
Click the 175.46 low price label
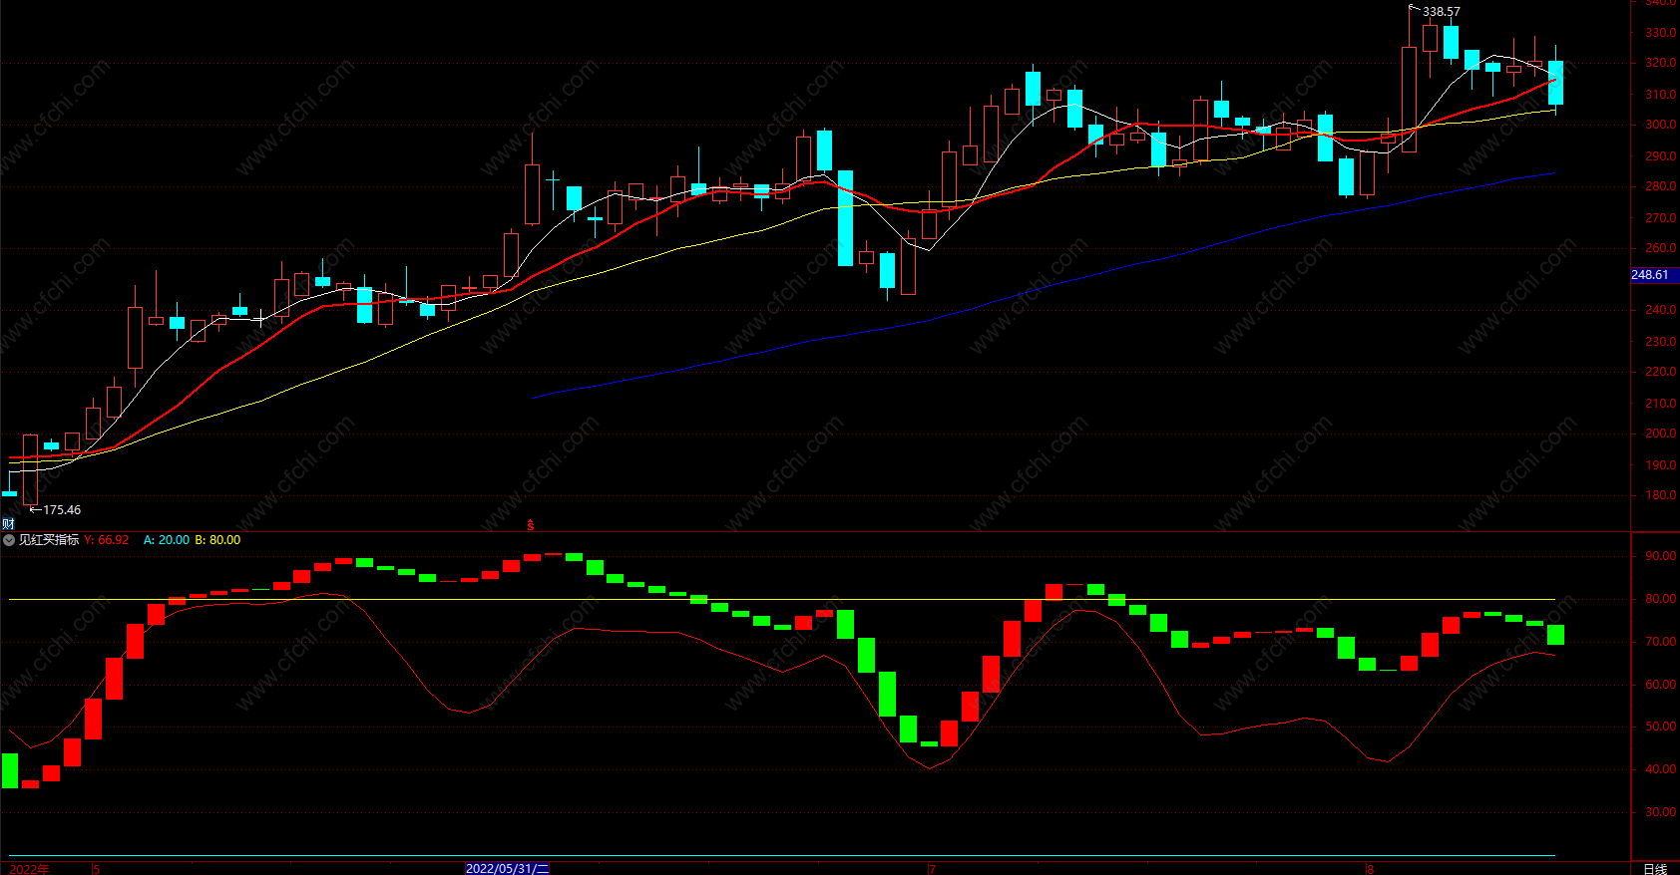coord(62,510)
